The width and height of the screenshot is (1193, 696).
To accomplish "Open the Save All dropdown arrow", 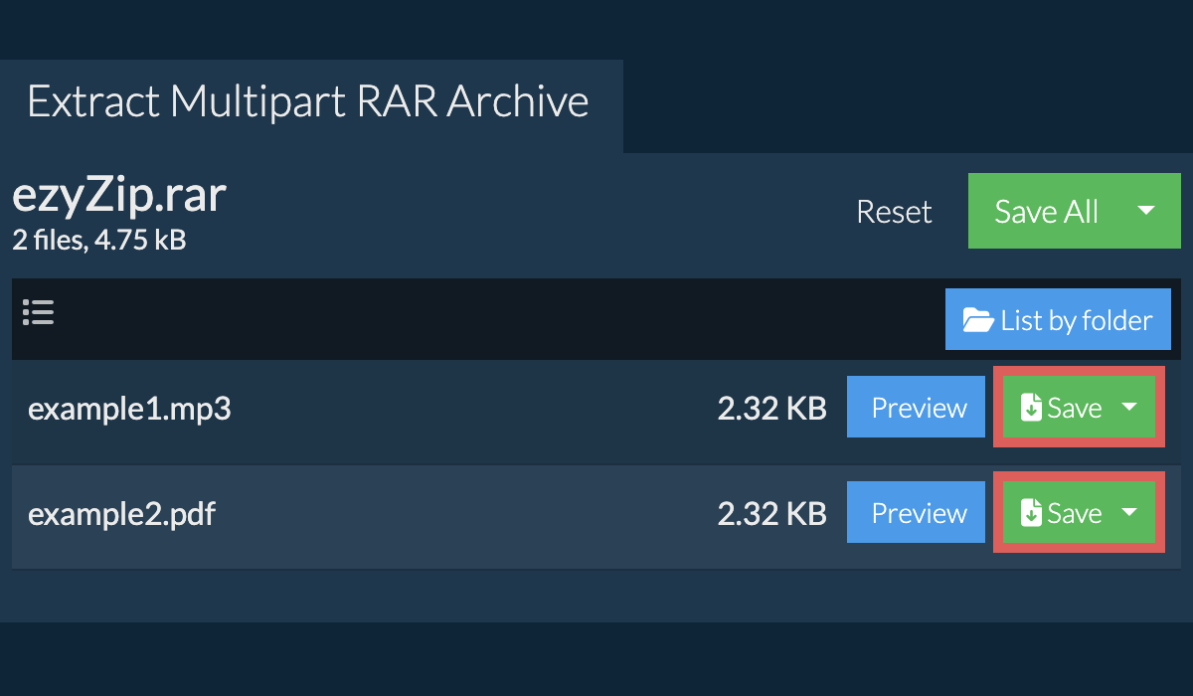I will 1145,211.
